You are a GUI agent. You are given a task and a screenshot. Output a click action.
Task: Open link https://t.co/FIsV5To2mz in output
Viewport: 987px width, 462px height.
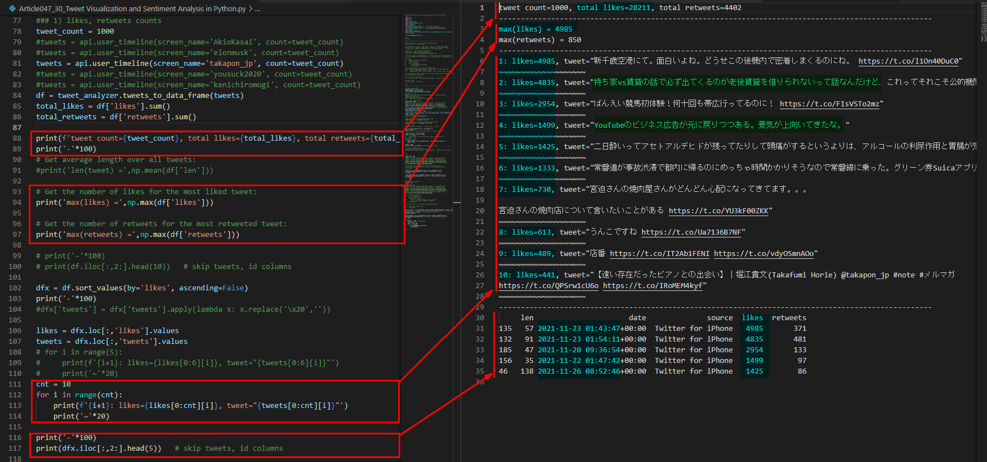829,104
